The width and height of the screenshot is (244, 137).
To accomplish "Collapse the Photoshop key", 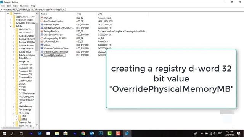I will [14, 113].
